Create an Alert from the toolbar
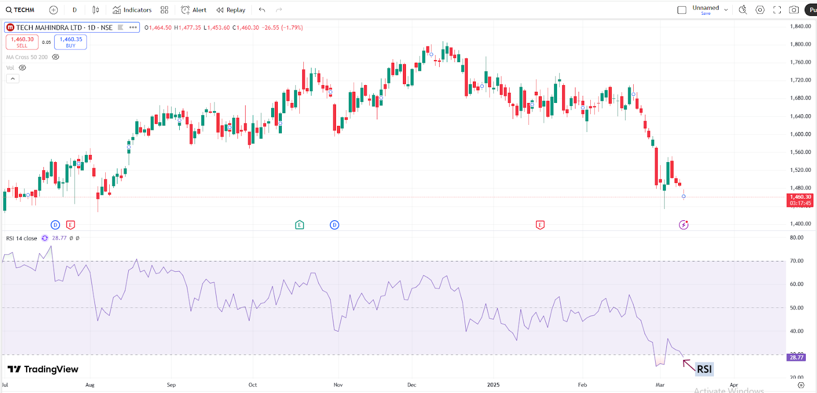The image size is (817, 393). (194, 10)
